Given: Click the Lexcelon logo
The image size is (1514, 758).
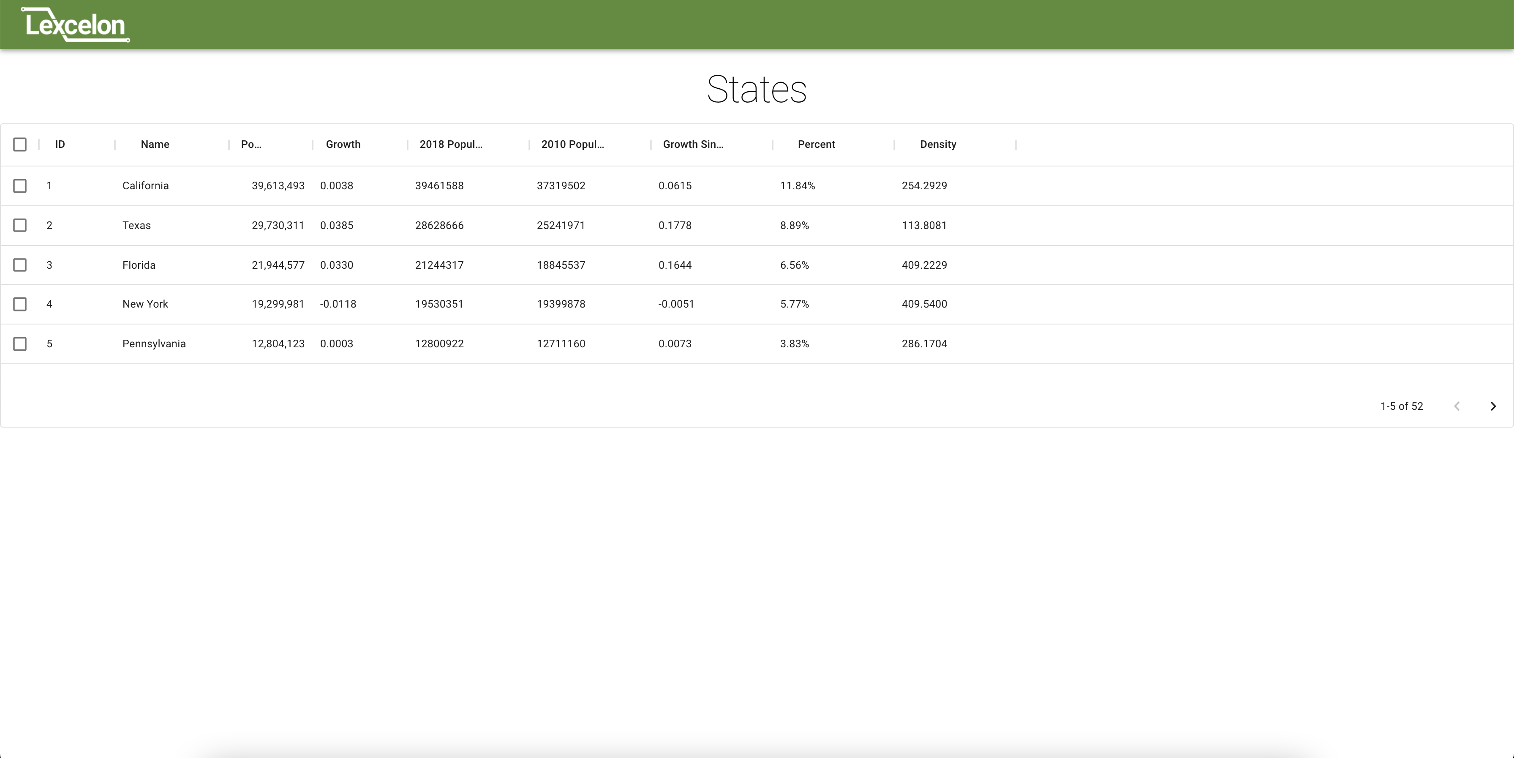Looking at the screenshot, I should coord(75,25).
